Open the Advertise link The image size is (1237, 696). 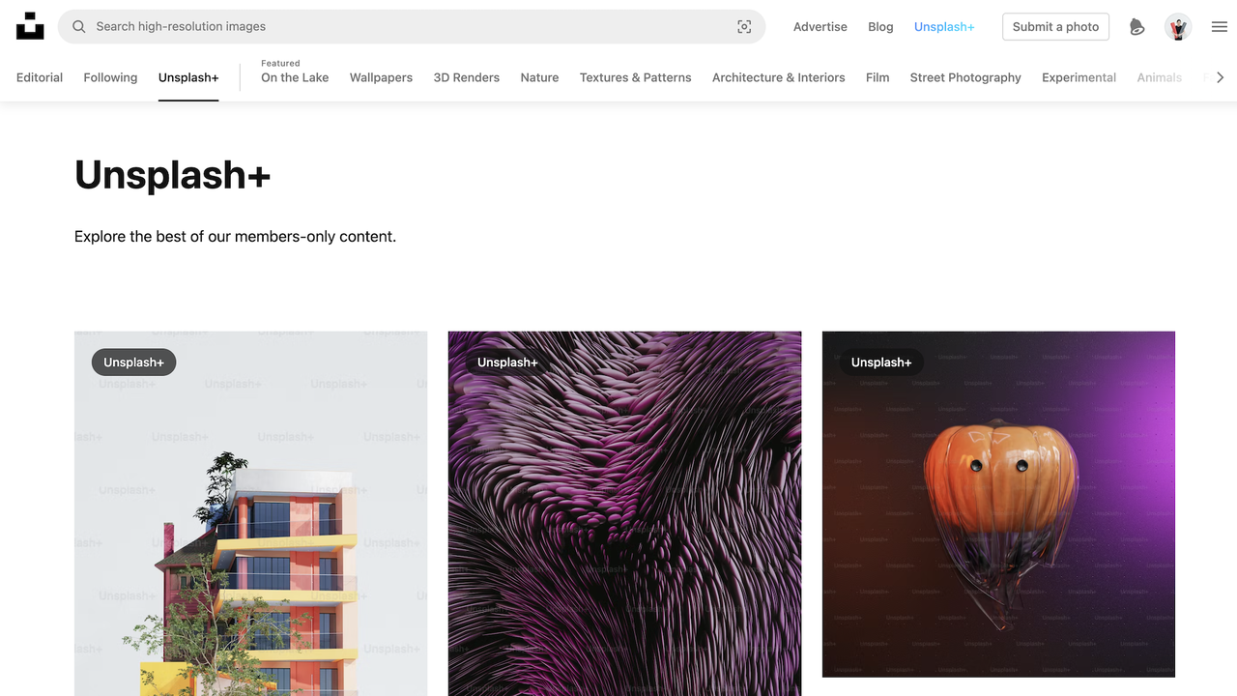pyautogui.click(x=820, y=27)
